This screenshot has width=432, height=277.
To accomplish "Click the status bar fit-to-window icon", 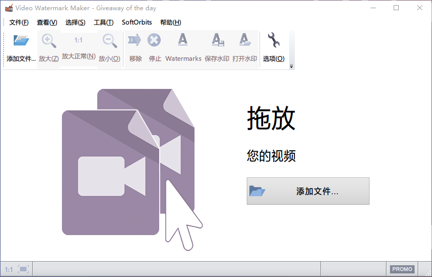I will [x=24, y=269].
